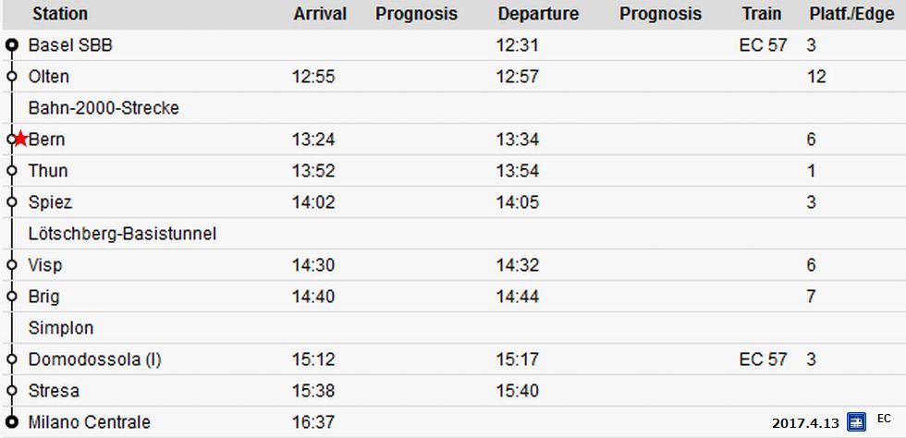Click the Thun stop circle marker
This screenshot has width=906, height=438.
point(11,170)
